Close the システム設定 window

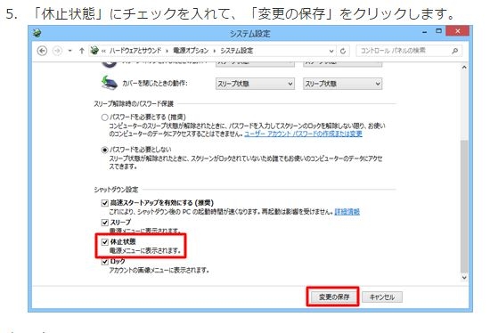(x=458, y=31)
